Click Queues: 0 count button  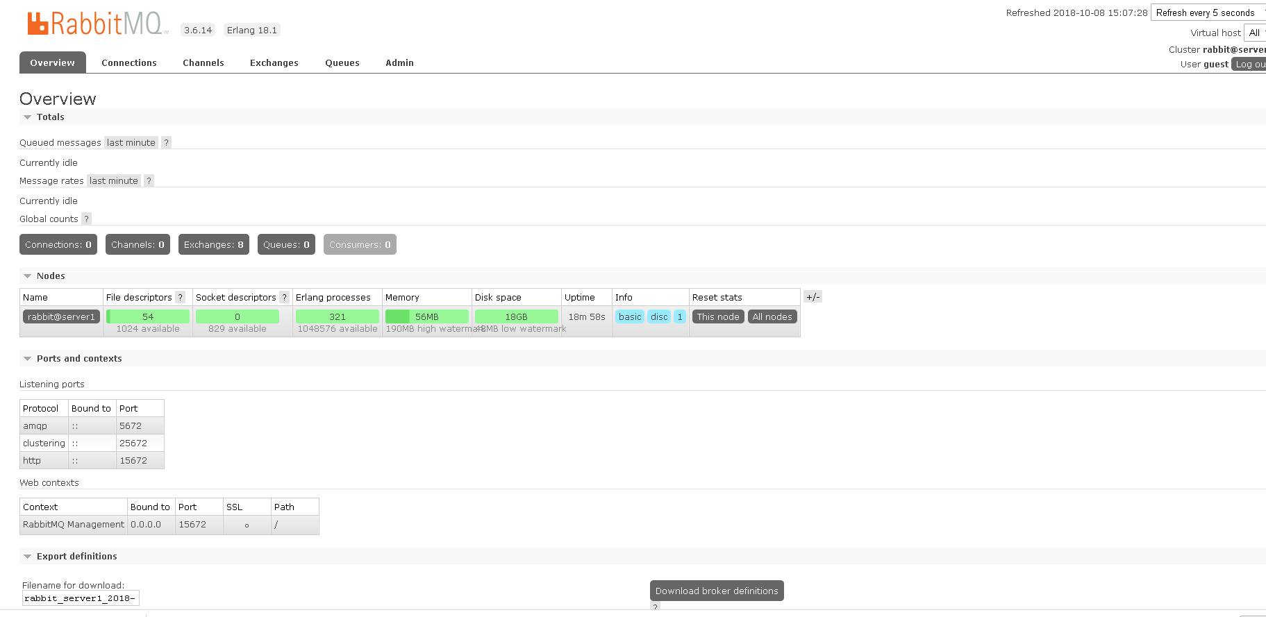pyautogui.click(x=286, y=244)
